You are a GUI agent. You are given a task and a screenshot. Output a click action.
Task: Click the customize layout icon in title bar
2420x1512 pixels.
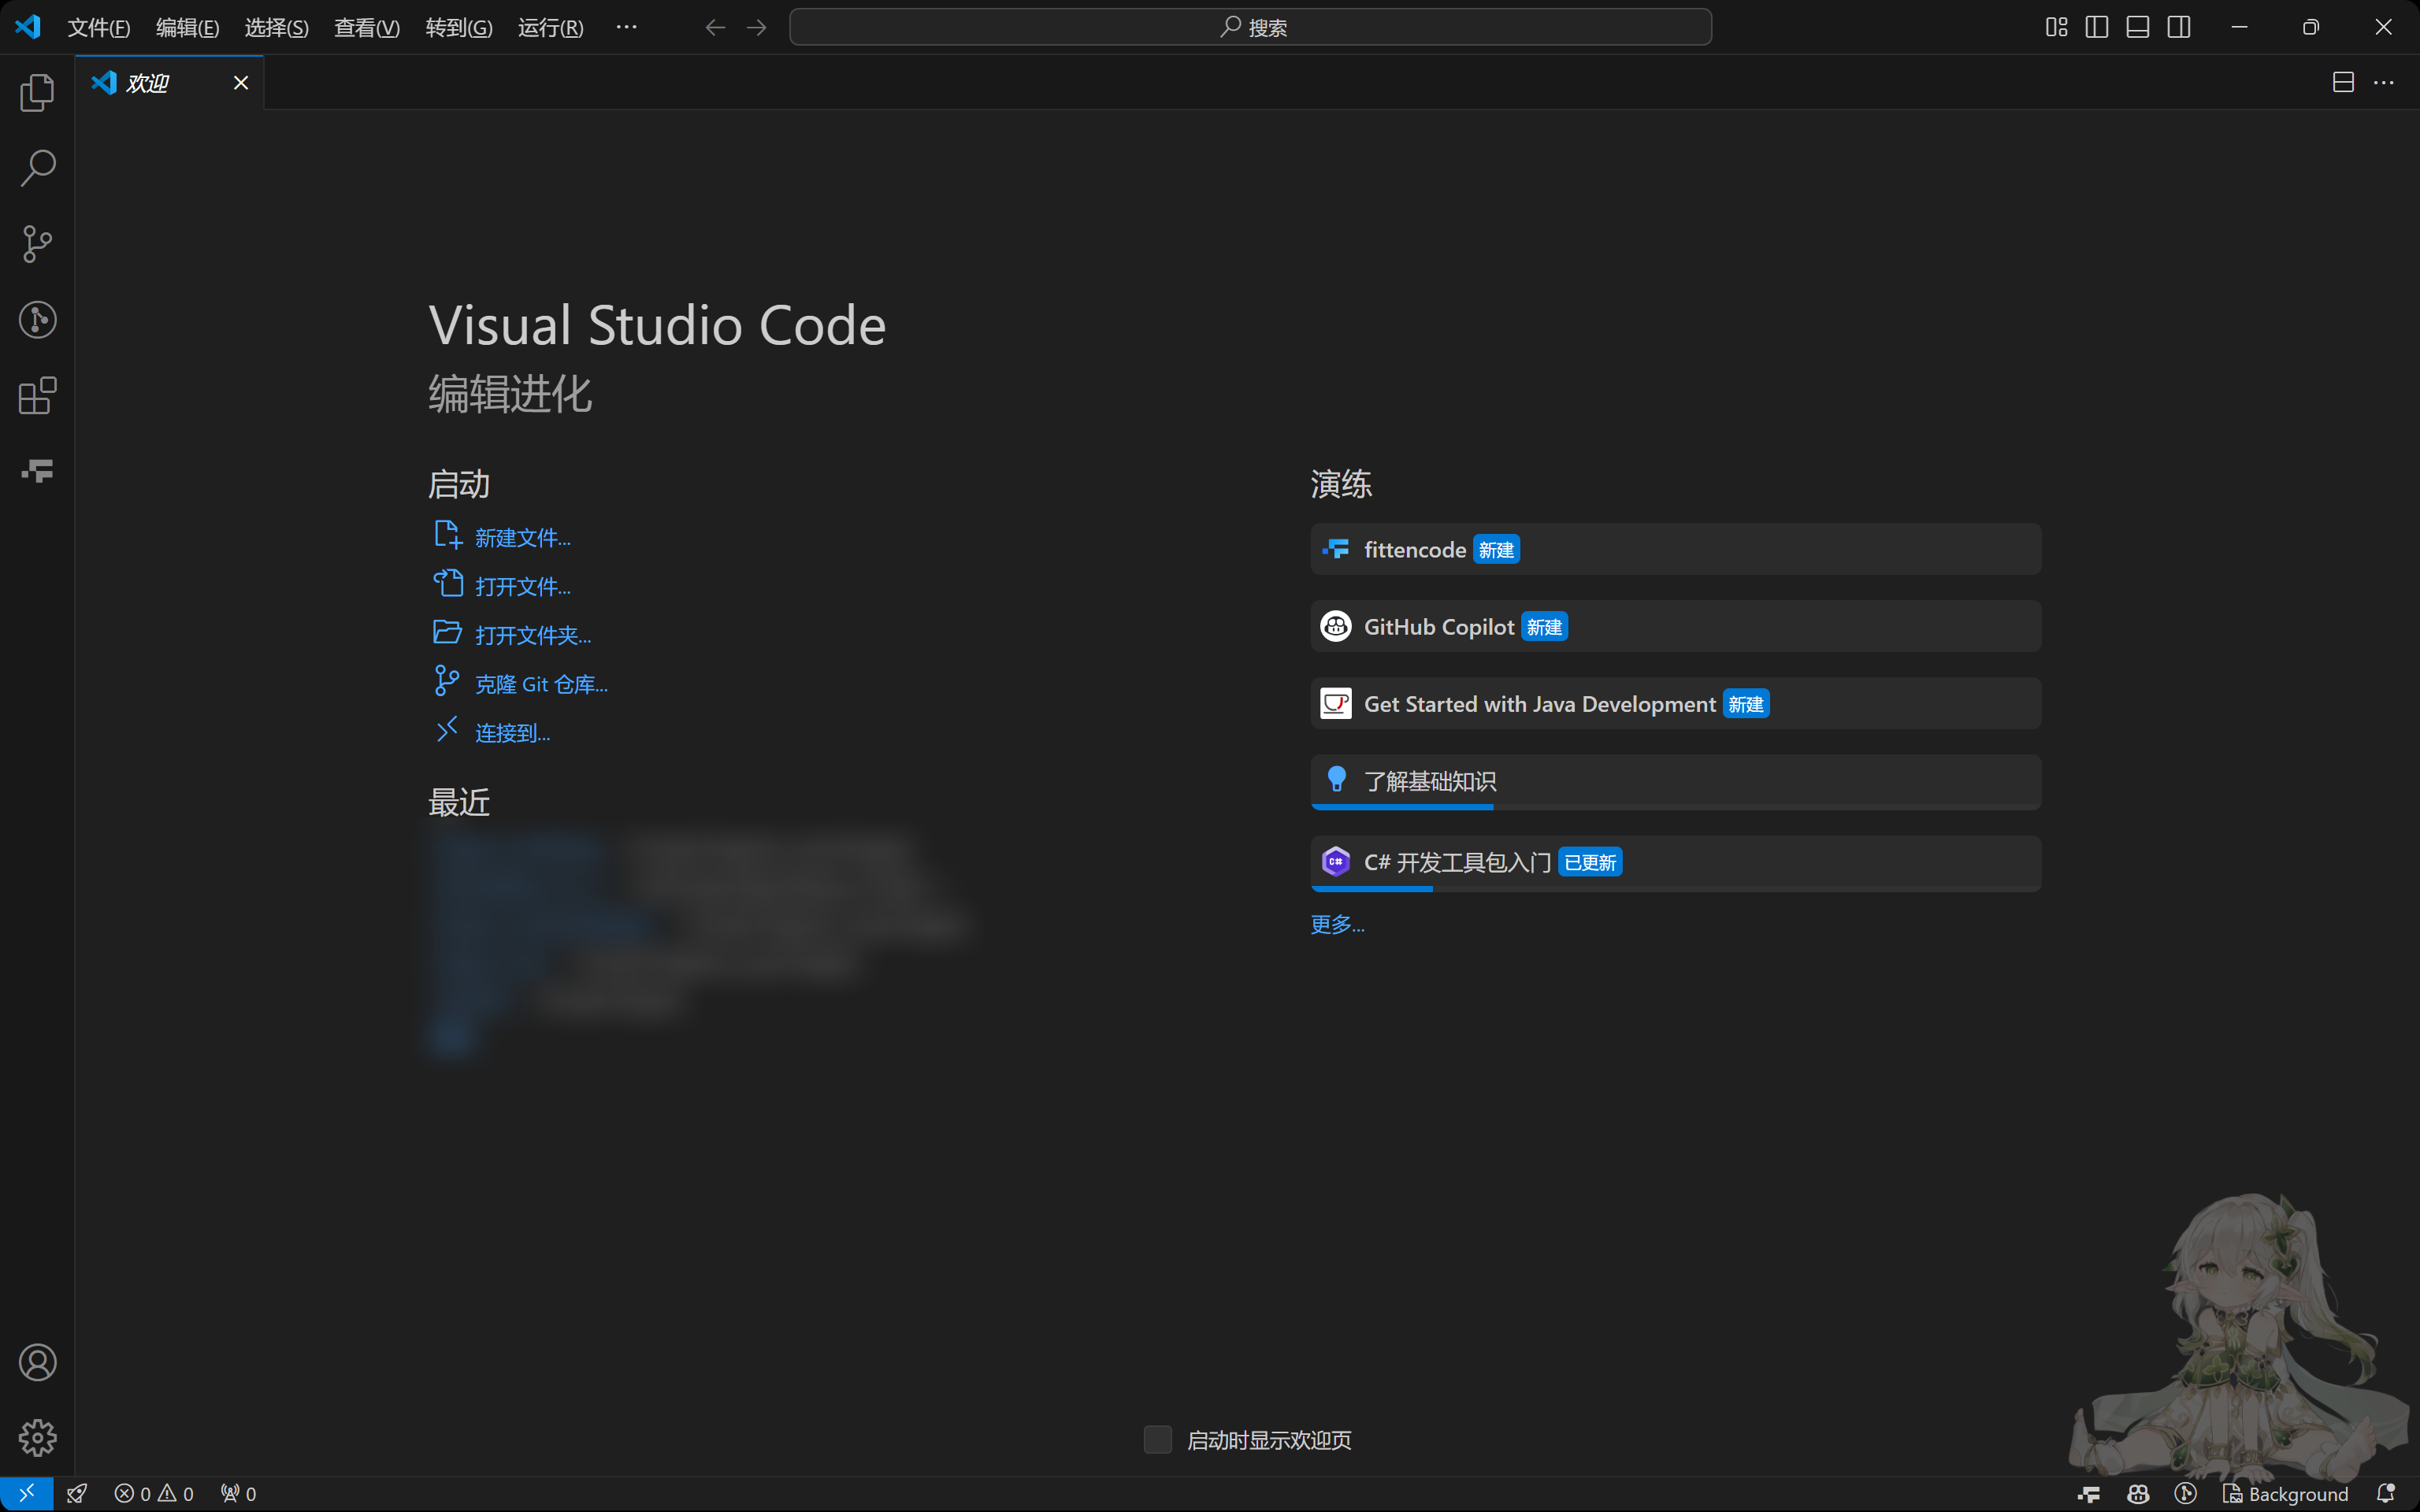2056,27
